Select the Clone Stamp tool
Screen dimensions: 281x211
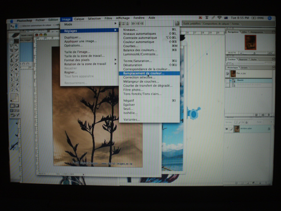coord(12,61)
